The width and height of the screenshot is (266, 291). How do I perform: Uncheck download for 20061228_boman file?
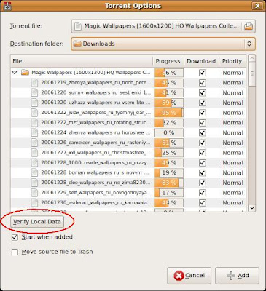point(202,172)
